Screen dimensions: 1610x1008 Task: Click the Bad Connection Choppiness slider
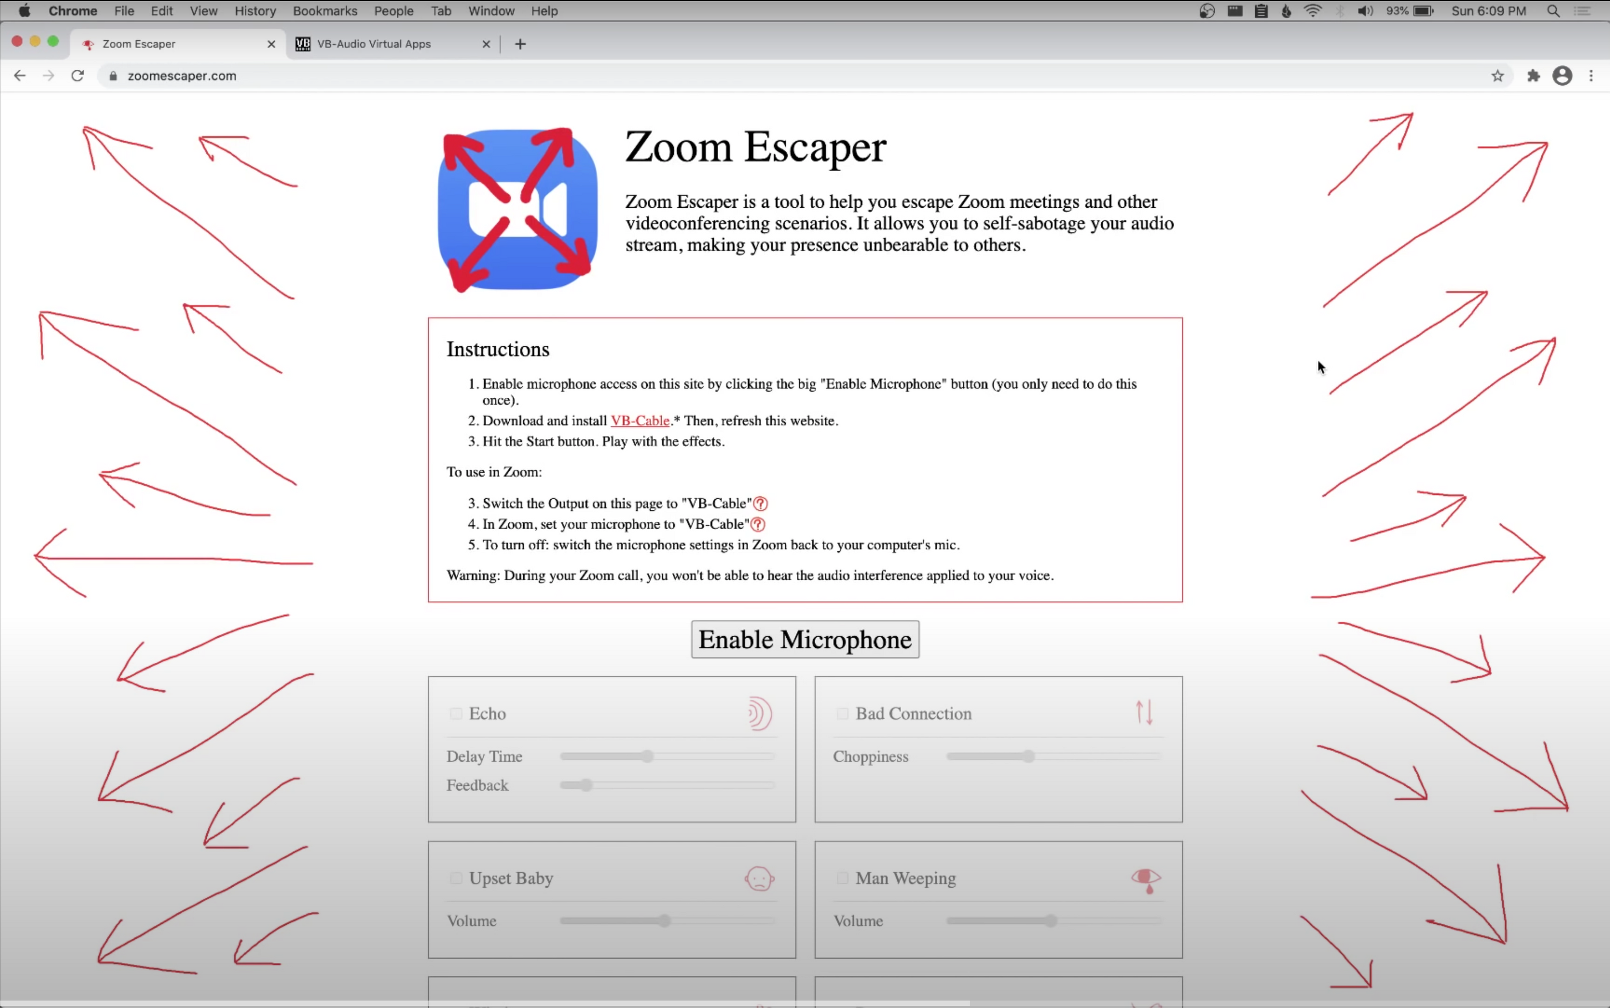click(1053, 756)
